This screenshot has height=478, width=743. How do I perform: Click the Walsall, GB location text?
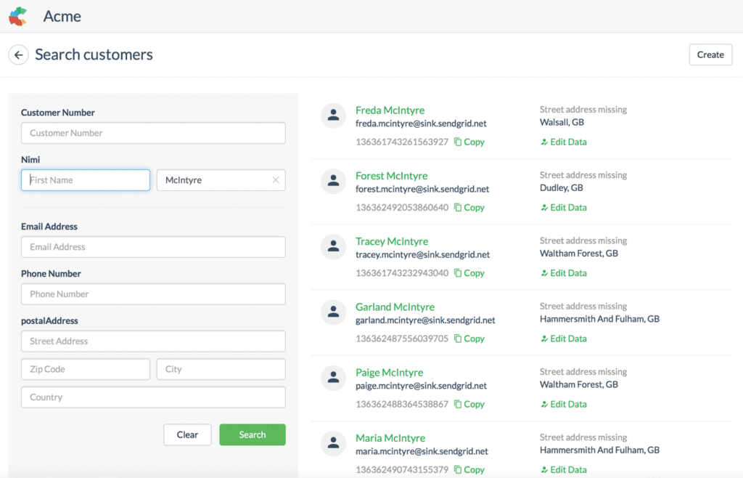562,122
